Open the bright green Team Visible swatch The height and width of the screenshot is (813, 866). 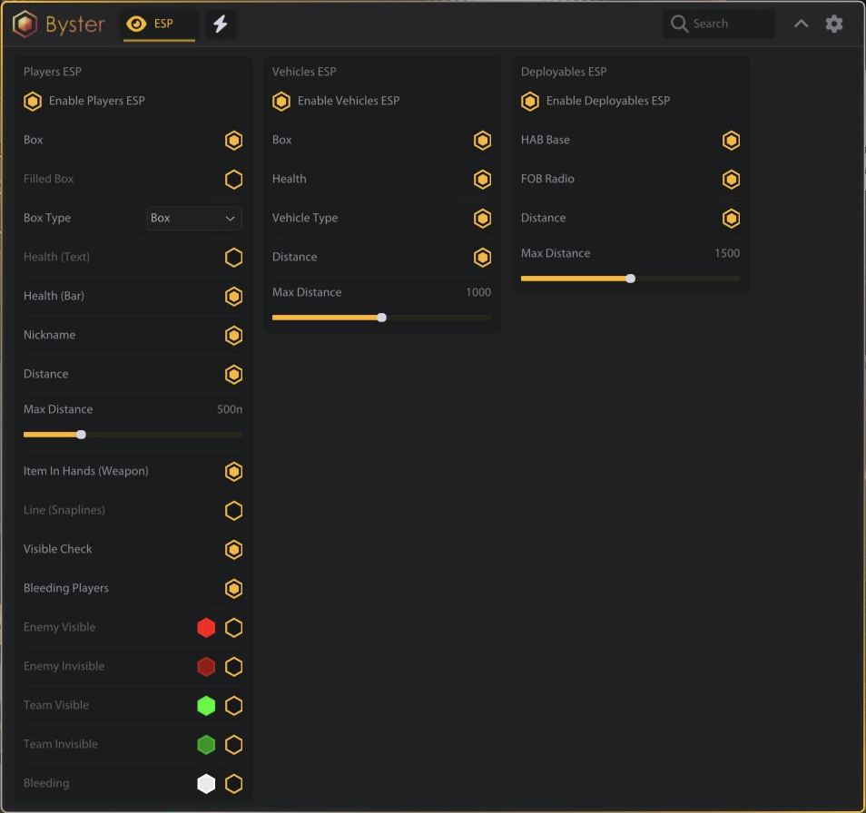[206, 706]
